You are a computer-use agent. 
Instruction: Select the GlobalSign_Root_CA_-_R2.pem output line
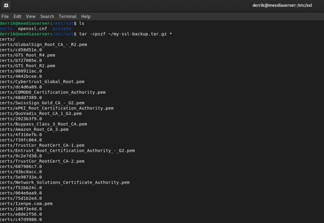tap(44, 45)
